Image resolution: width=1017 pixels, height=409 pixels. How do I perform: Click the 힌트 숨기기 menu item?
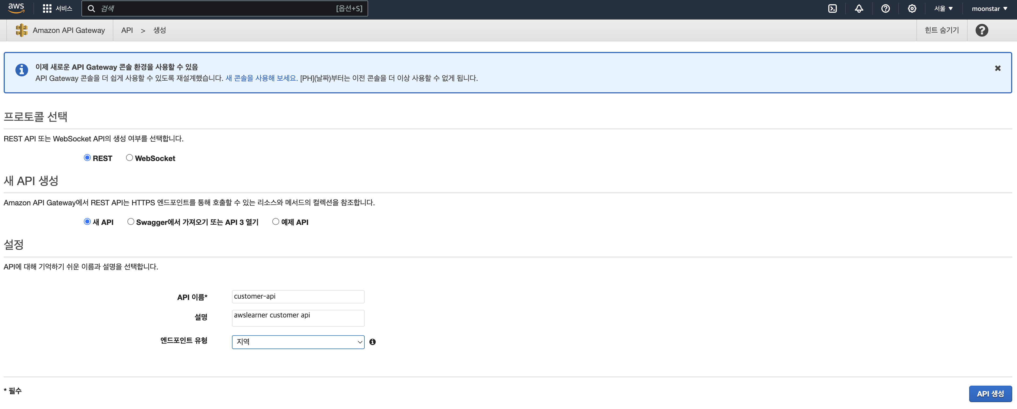942,30
